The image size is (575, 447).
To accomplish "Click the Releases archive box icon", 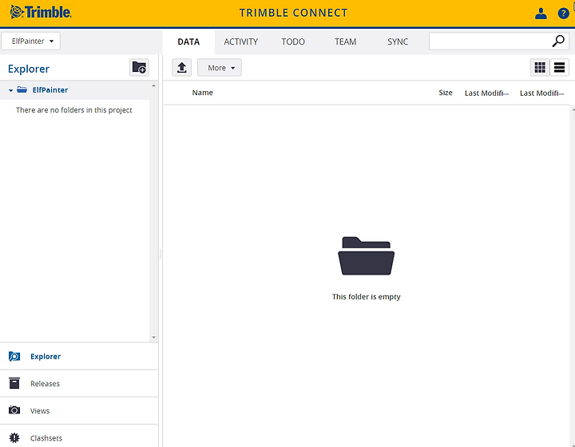I will point(14,383).
